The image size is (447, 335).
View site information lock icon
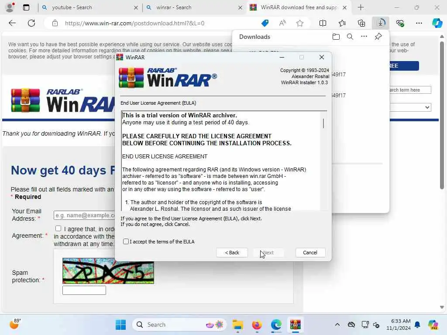click(x=55, y=23)
